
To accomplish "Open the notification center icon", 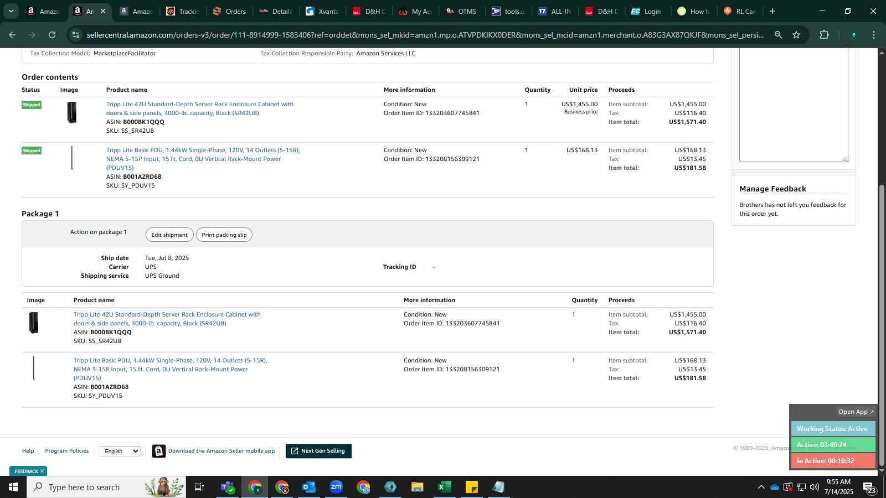I will [x=869, y=487].
